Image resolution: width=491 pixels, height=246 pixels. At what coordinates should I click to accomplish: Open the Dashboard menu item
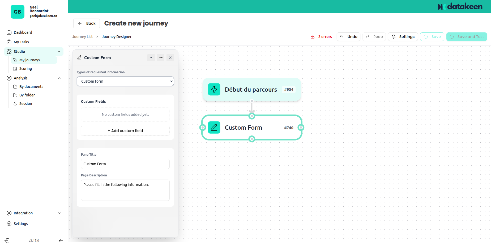tap(23, 32)
